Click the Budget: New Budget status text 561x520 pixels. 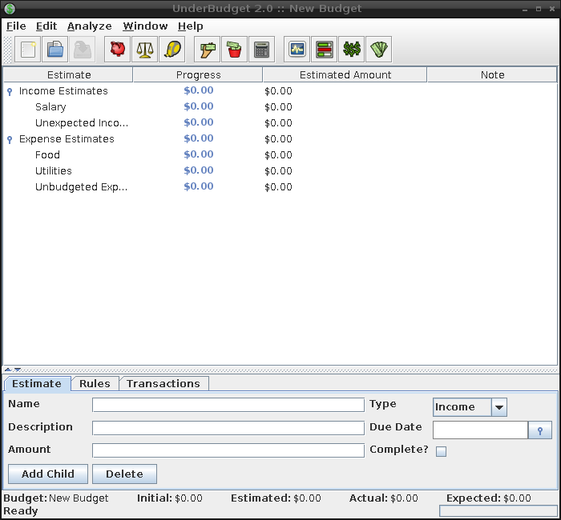click(56, 498)
